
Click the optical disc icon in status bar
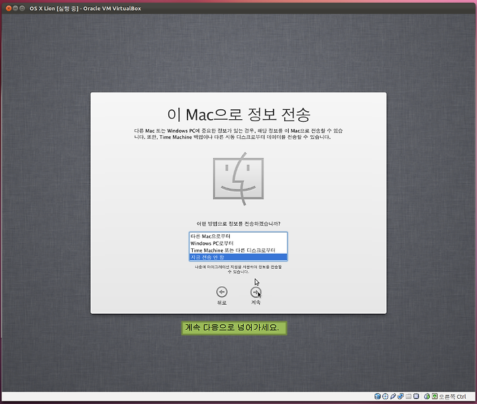[x=385, y=397]
